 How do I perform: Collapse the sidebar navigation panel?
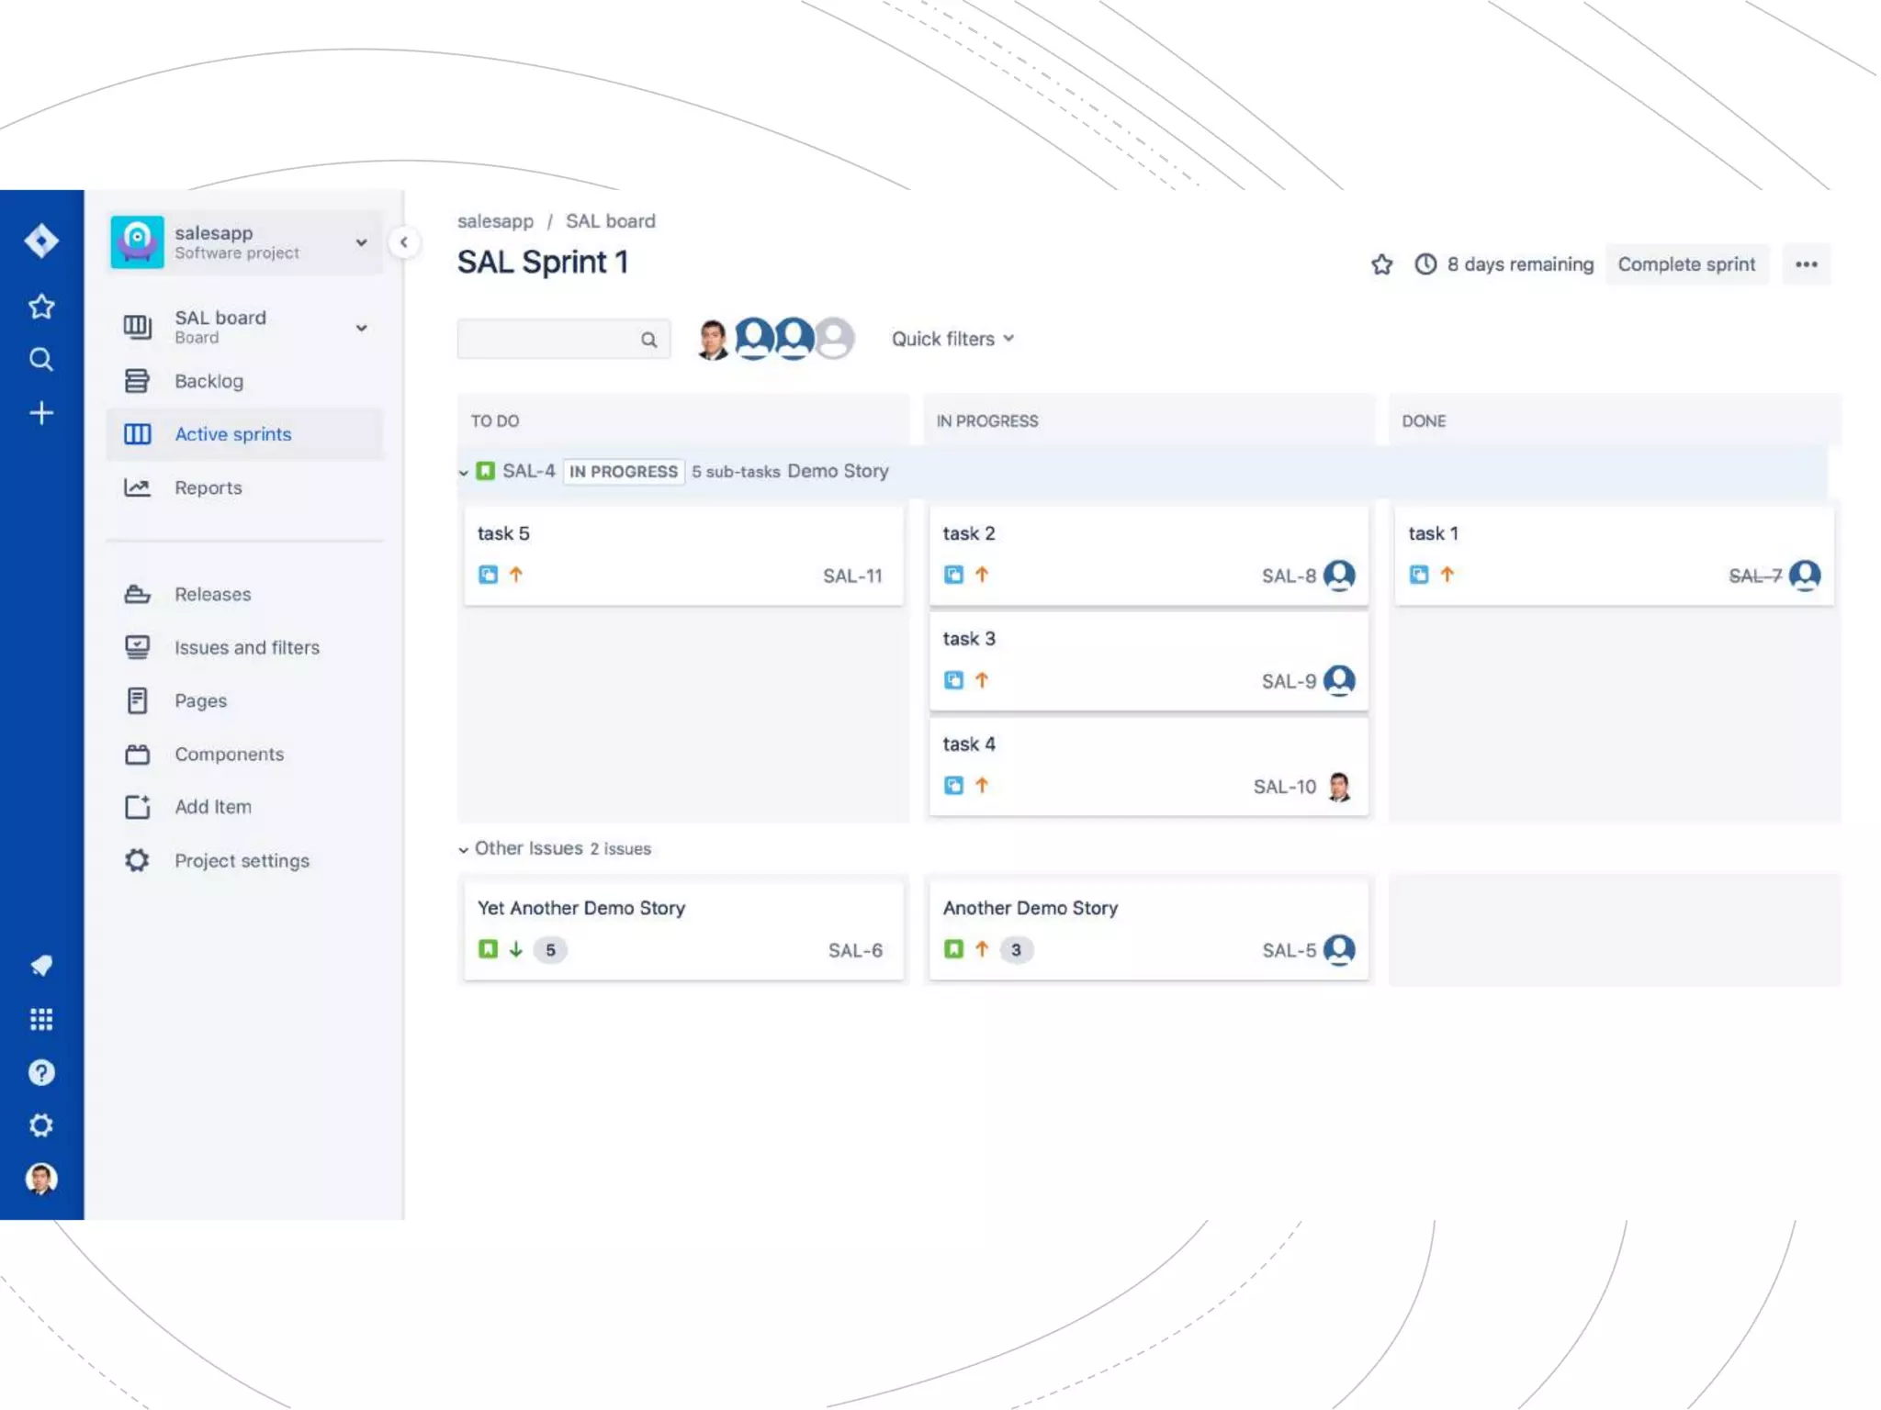[x=403, y=242]
